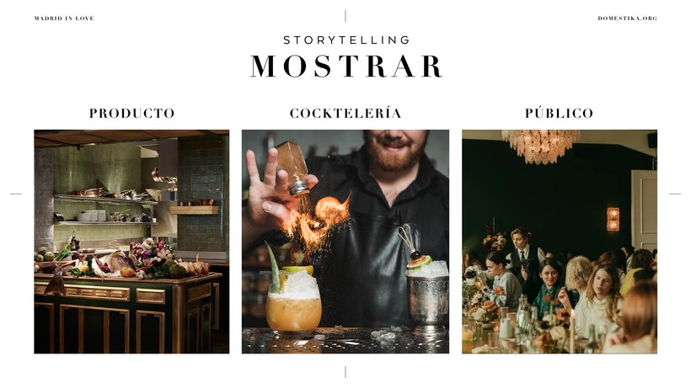Screen dimensions: 691x388
Task: Click the bartender flaming cocktail photo
Action: click(x=345, y=242)
